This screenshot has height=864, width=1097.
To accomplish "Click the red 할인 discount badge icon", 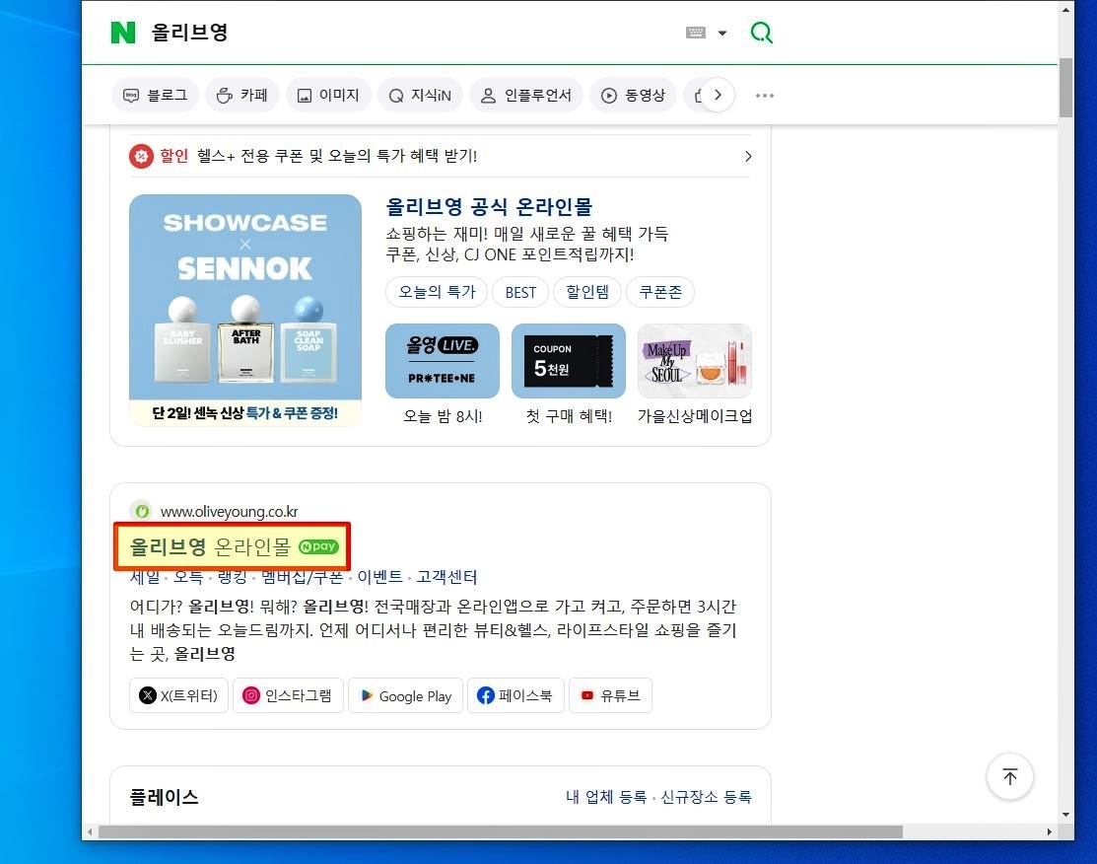I will [141, 156].
